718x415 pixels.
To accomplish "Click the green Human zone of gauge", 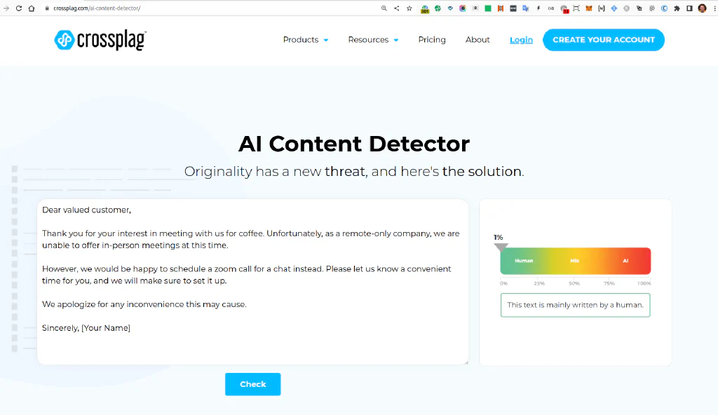I will click(x=524, y=261).
